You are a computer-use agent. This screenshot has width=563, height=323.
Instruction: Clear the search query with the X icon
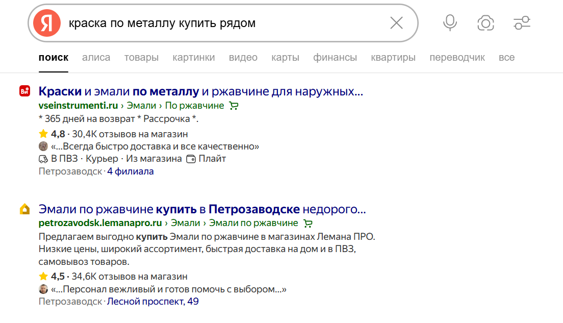pyautogui.click(x=396, y=23)
